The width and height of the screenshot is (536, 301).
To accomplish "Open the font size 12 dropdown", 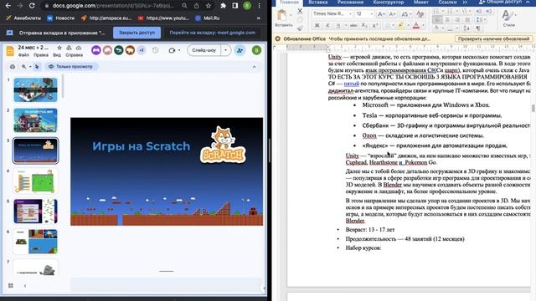I will pyautogui.click(x=372, y=13).
